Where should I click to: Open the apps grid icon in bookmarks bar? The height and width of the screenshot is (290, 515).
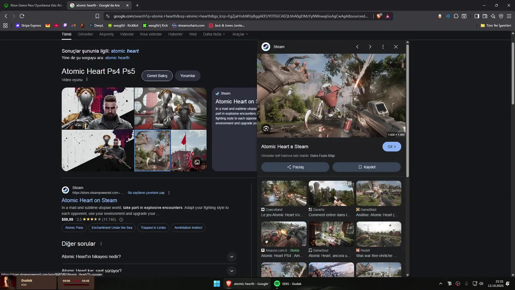[x=5, y=25]
